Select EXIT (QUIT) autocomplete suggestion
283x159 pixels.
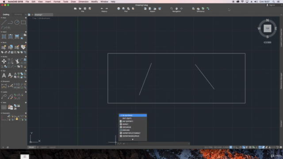coord(133,118)
